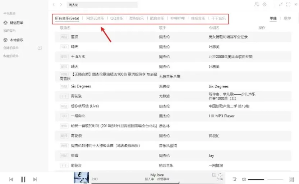This screenshot has height=184, width=299.
Task: Open album J III MP3 Player
Action: 222,116
